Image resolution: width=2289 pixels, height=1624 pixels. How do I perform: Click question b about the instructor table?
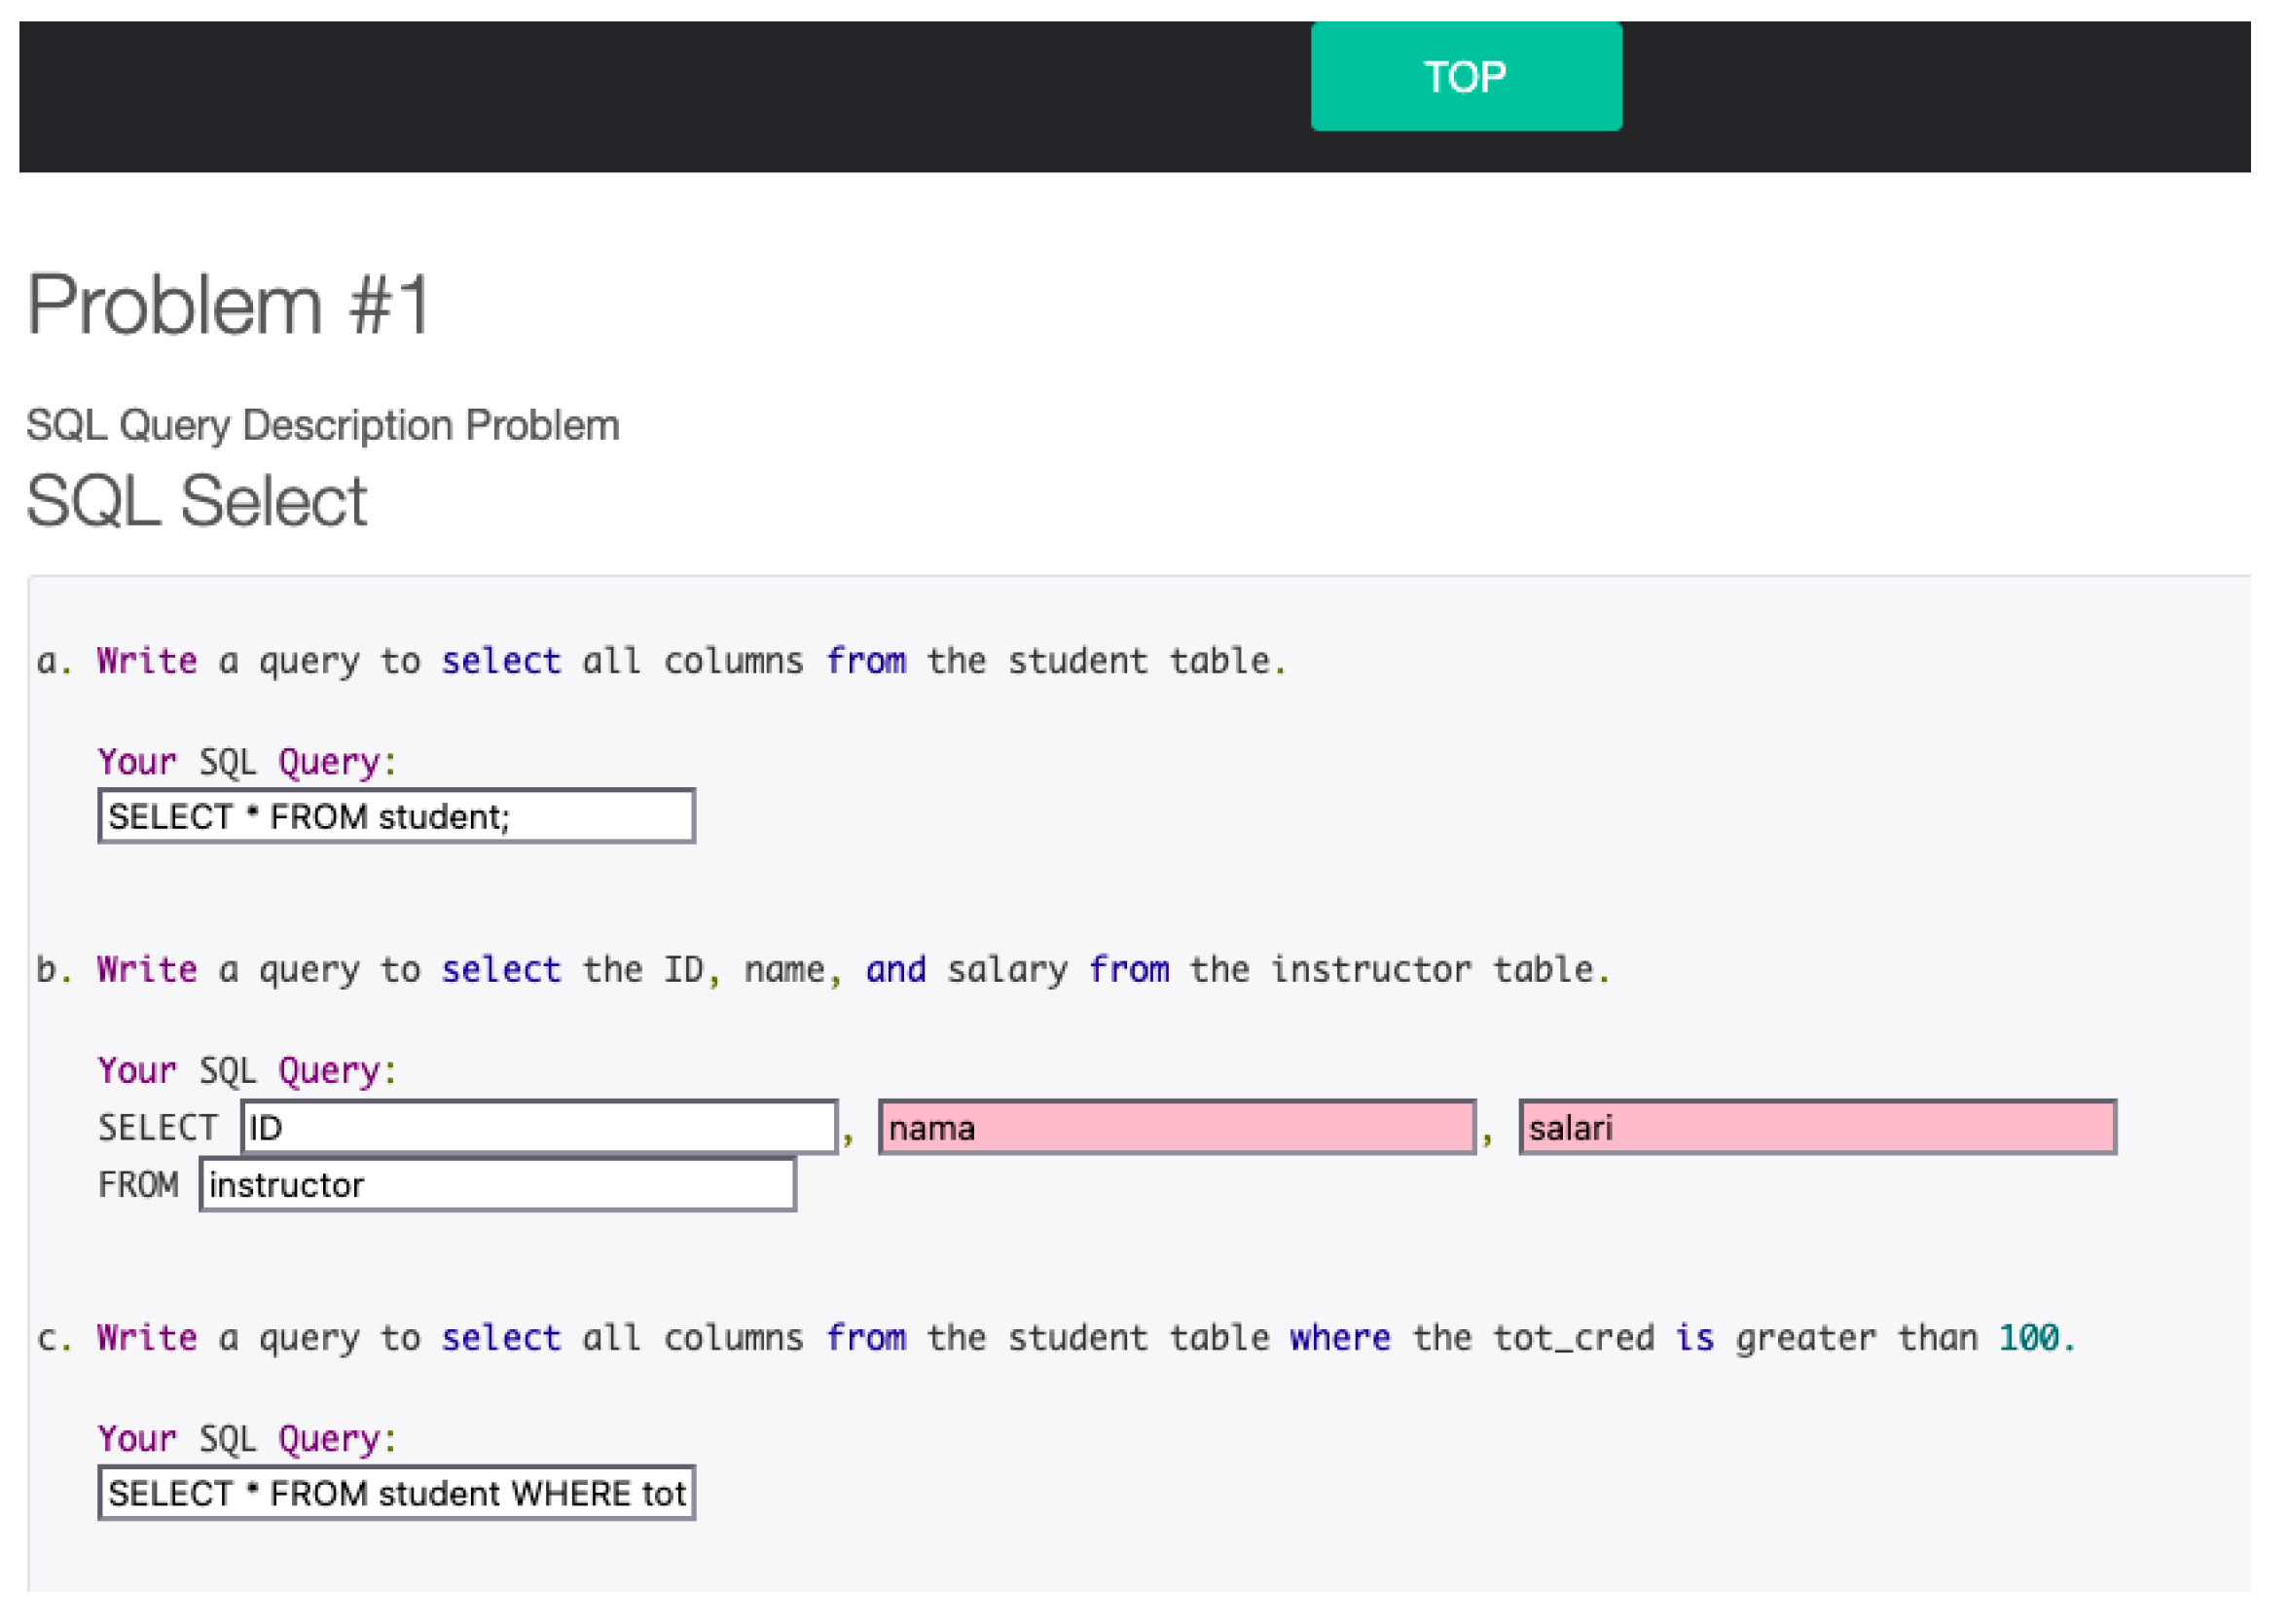[x=822, y=969]
